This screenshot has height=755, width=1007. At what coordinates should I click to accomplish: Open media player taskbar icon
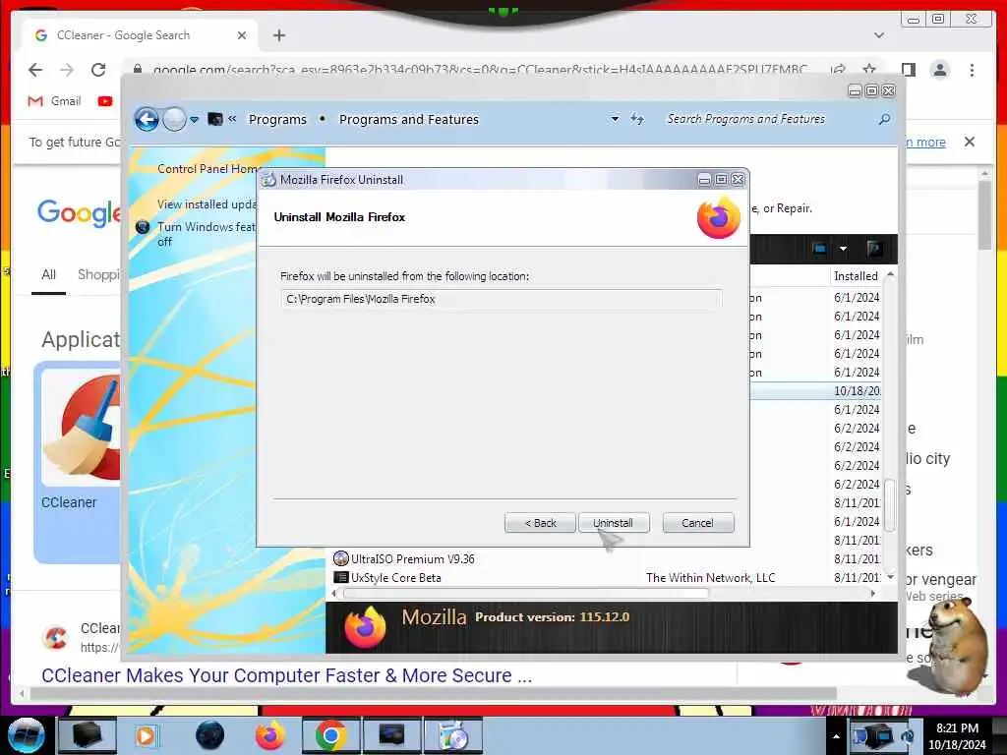[x=146, y=735]
